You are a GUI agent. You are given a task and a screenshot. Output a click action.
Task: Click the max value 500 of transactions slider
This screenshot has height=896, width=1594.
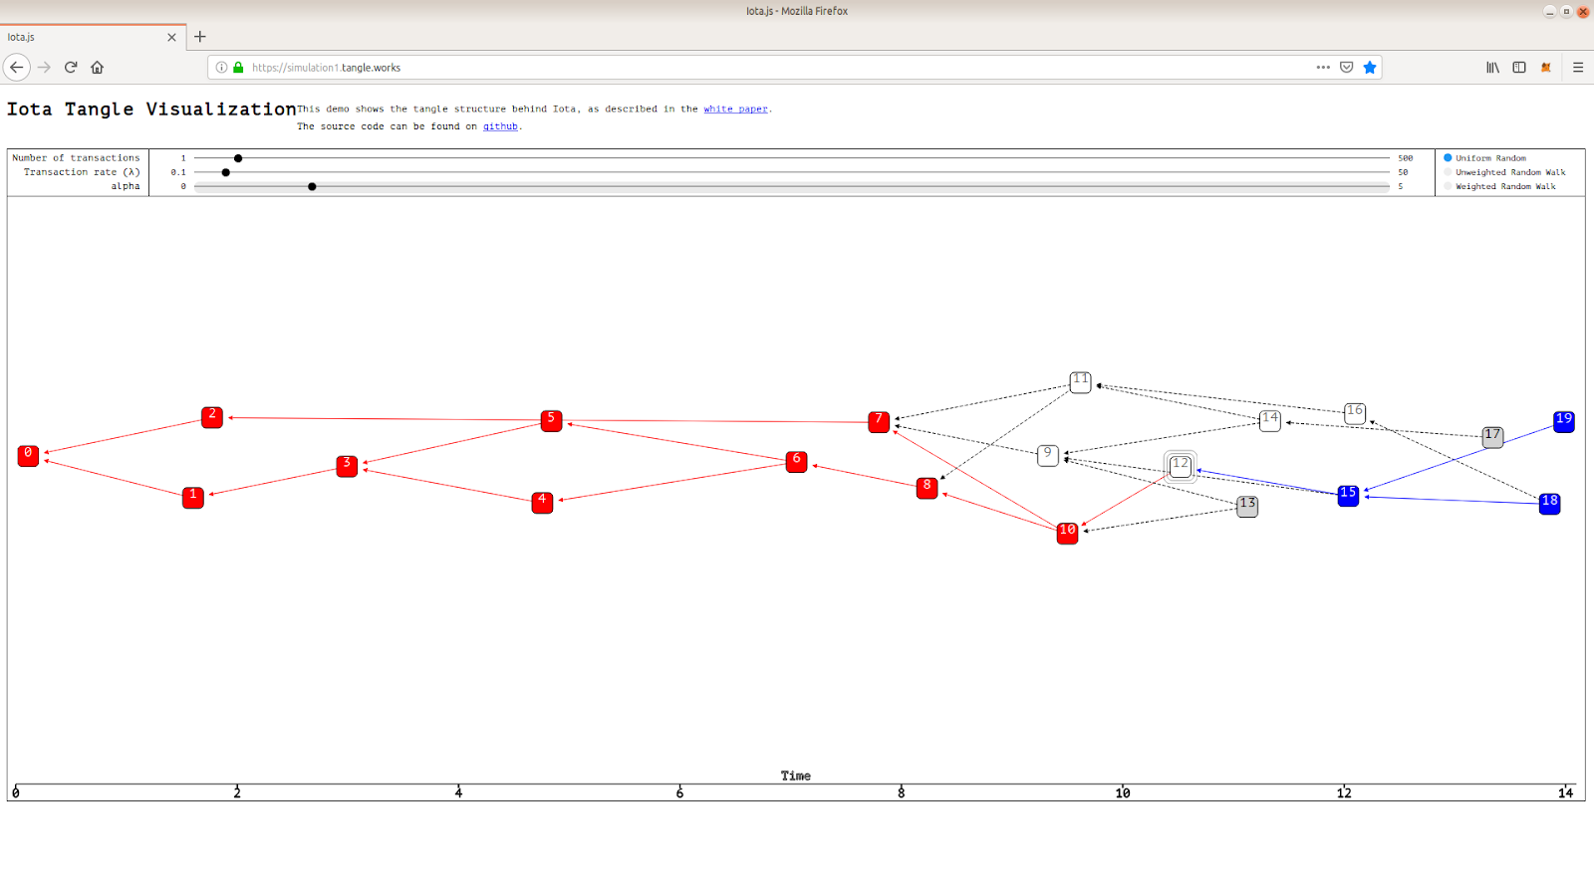click(1405, 158)
